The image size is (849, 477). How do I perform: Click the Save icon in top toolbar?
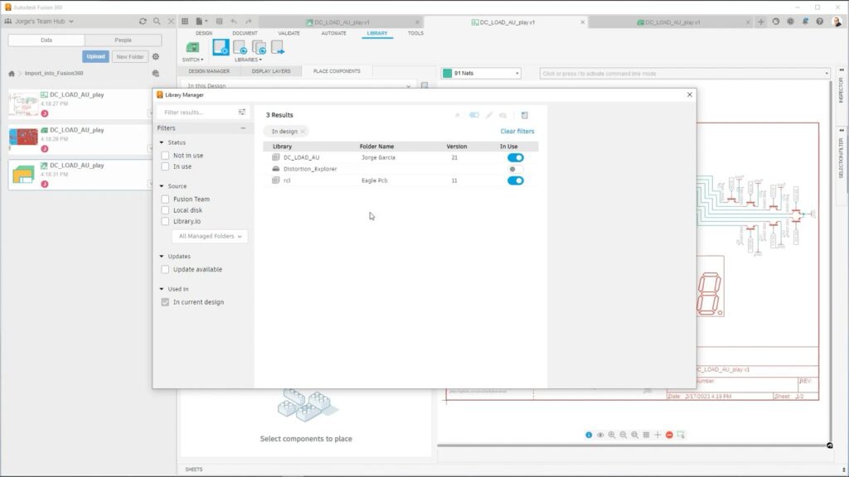[219, 21]
